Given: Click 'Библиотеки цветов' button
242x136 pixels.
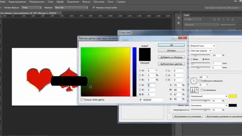Looking at the screenshot, I should click(x=171, y=64).
